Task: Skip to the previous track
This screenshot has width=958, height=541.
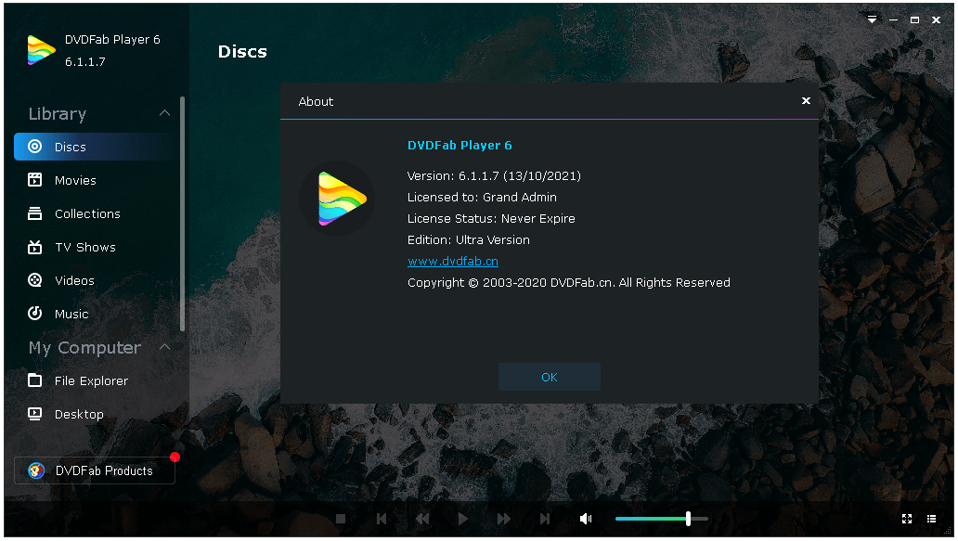Action: pos(382,519)
